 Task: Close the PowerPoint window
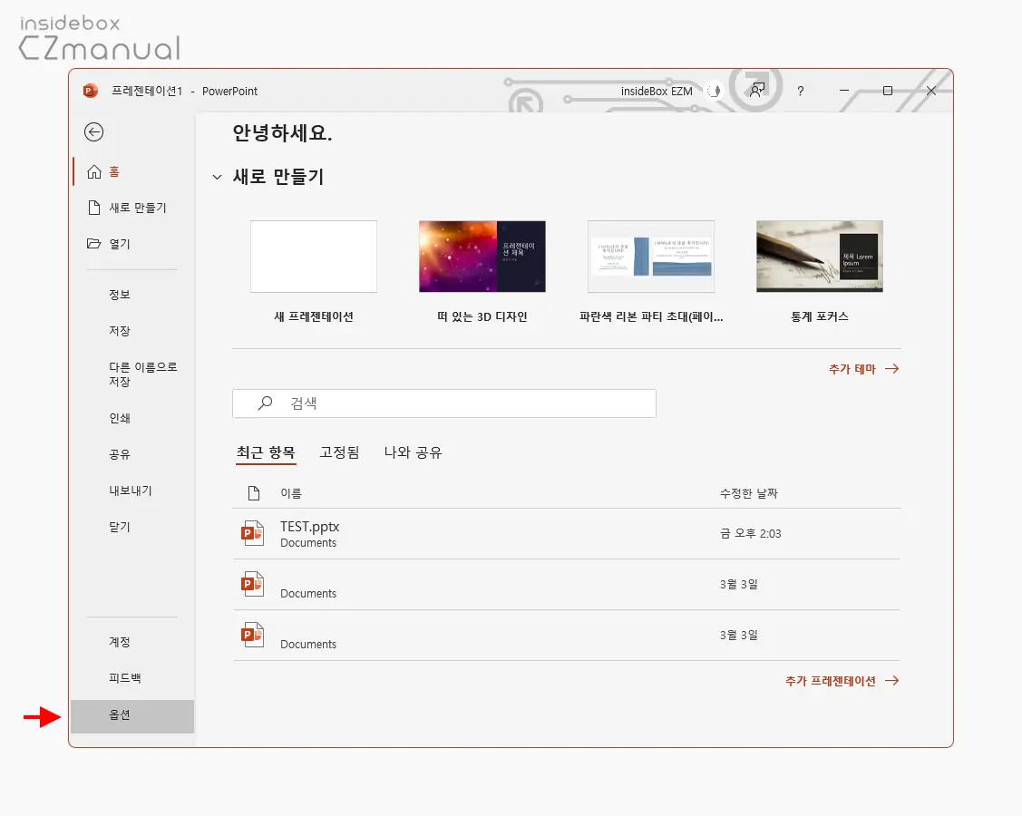(x=931, y=91)
